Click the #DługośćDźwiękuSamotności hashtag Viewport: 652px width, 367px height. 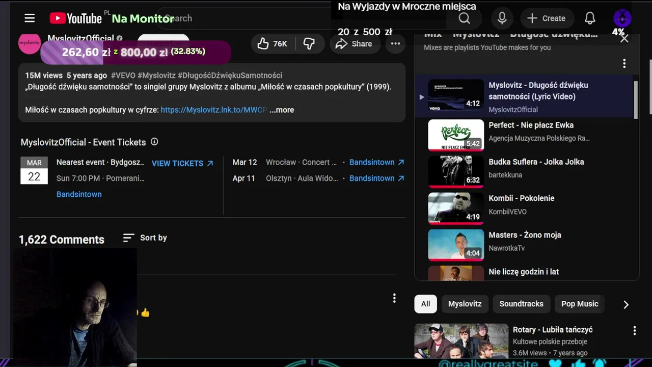coord(230,75)
